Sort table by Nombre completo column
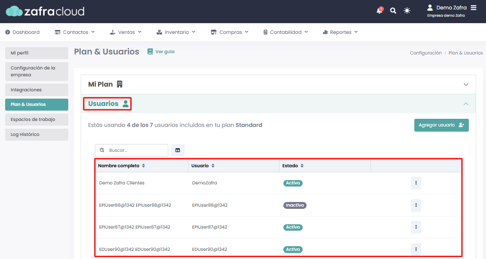This screenshot has width=486, height=259. [122, 166]
